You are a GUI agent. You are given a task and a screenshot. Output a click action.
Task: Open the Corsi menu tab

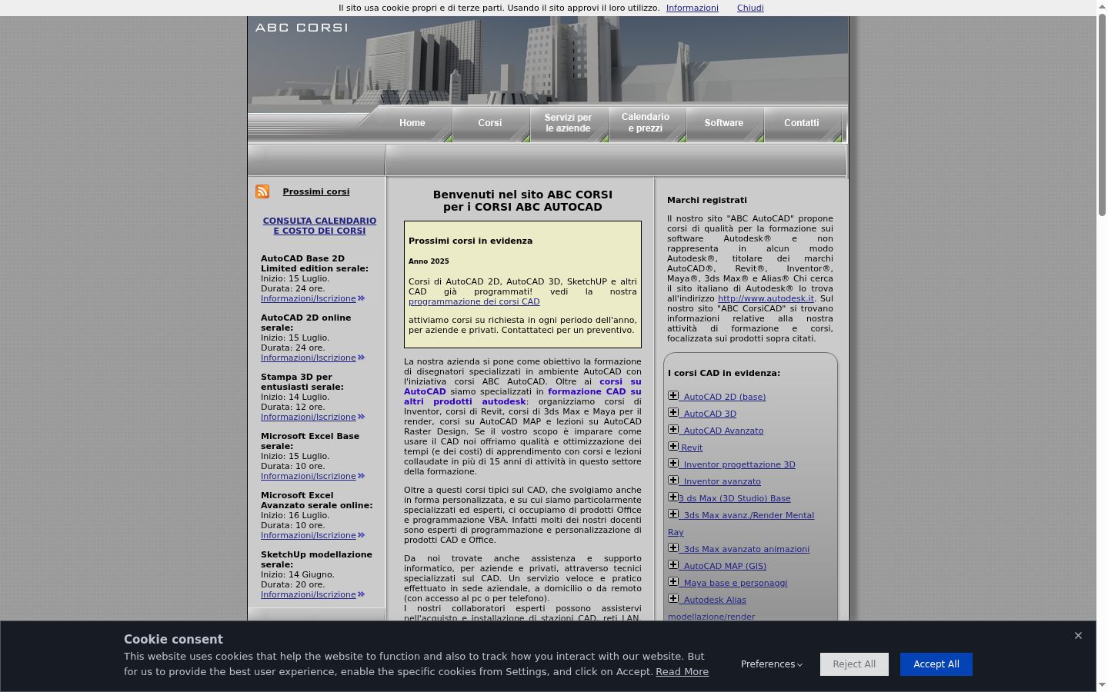tap(490, 123)
